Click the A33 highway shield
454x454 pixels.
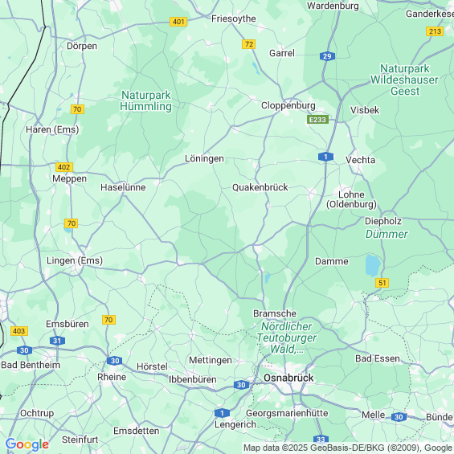click(321, 440)
